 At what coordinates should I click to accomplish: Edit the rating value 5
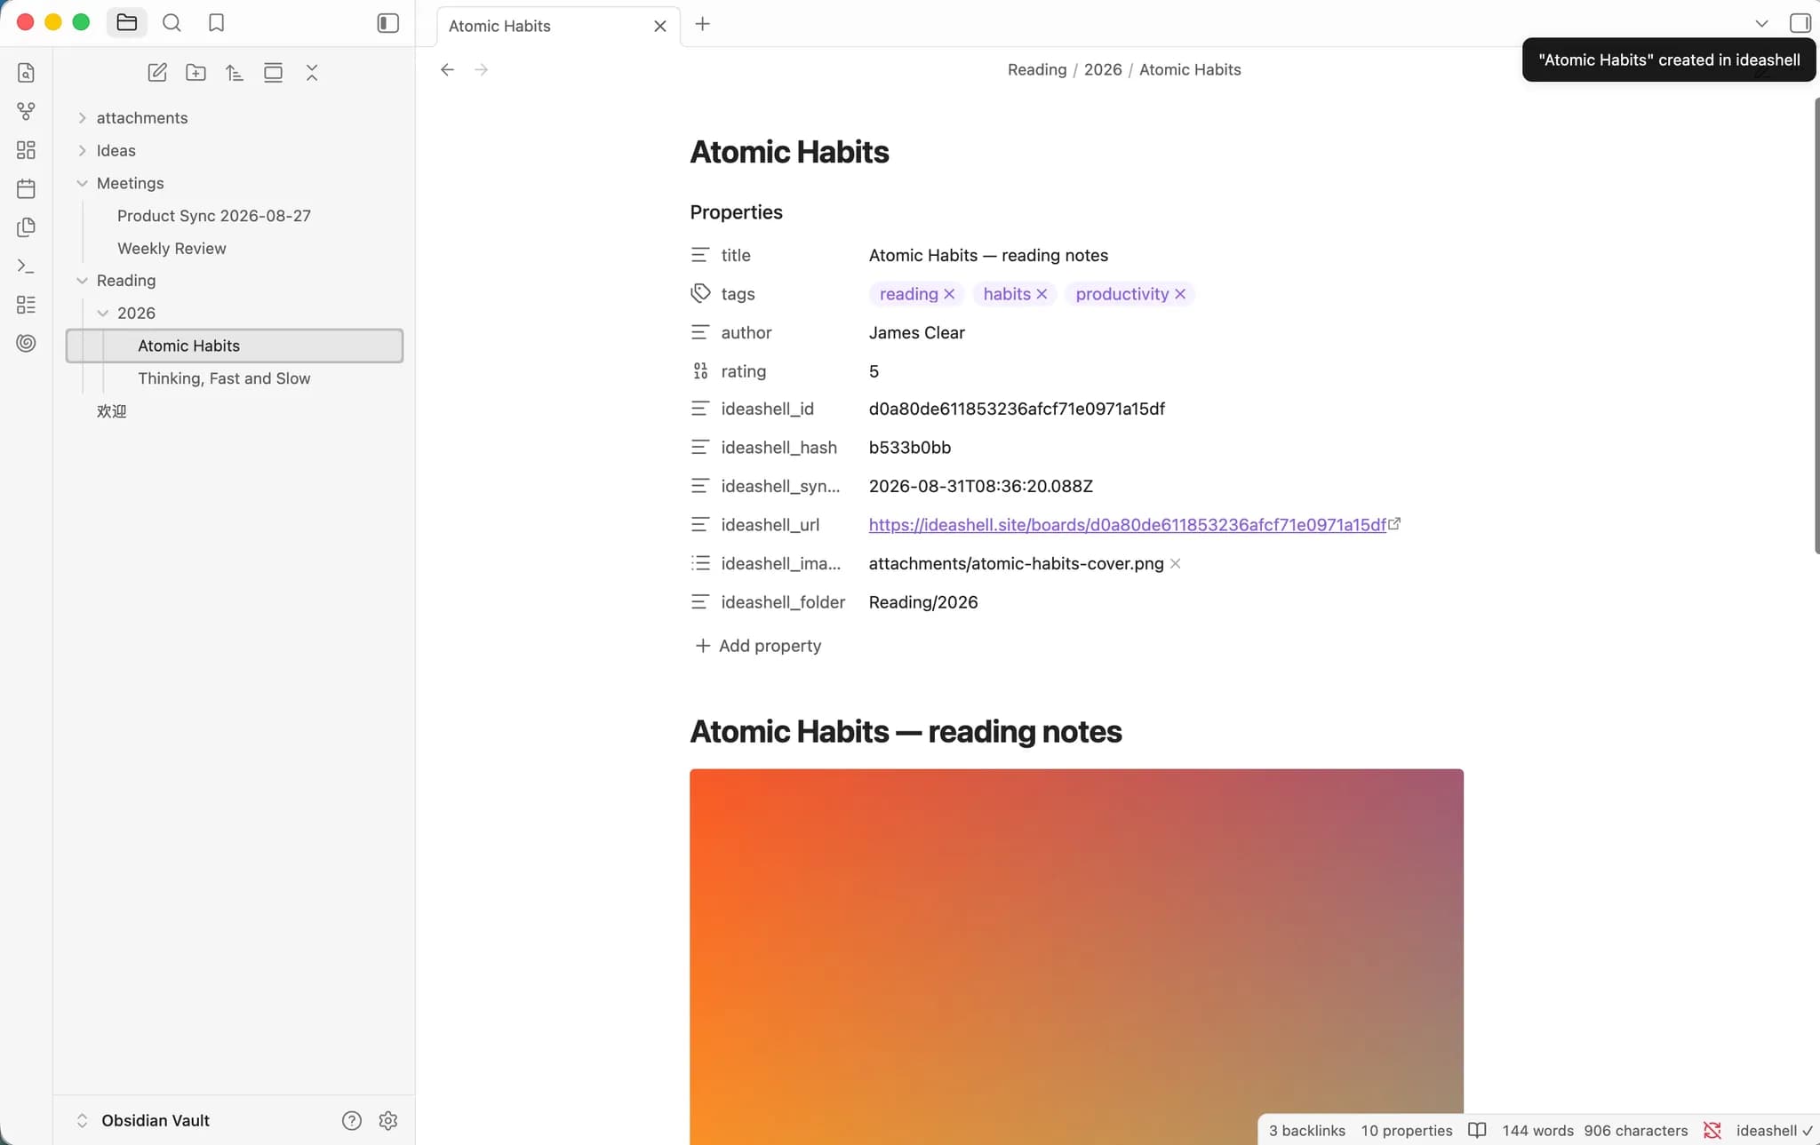874,371
